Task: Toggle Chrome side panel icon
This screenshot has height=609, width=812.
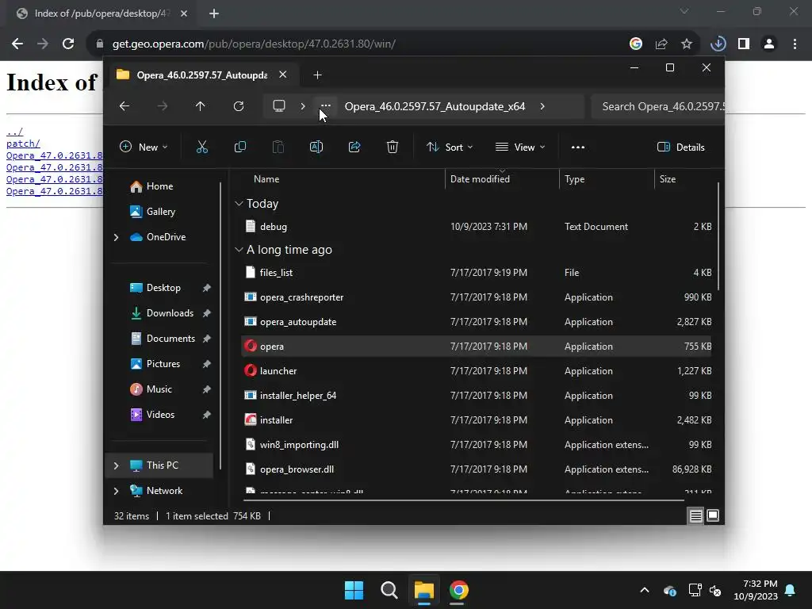Action: coord(744,44)
